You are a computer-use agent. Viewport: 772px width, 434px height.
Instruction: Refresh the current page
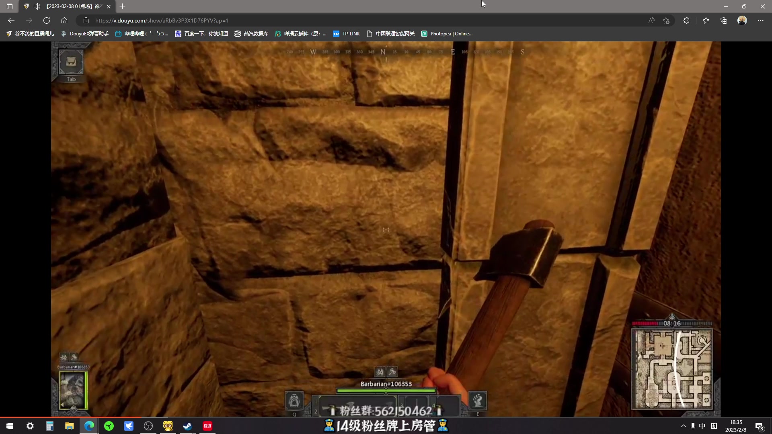pyautogui.click(x=47, y=20)
